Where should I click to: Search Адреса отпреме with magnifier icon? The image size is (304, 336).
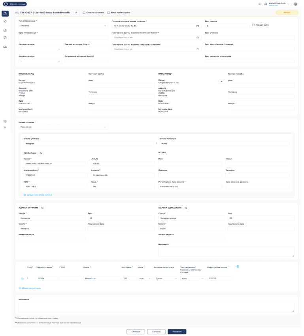(x=43, y=207)
